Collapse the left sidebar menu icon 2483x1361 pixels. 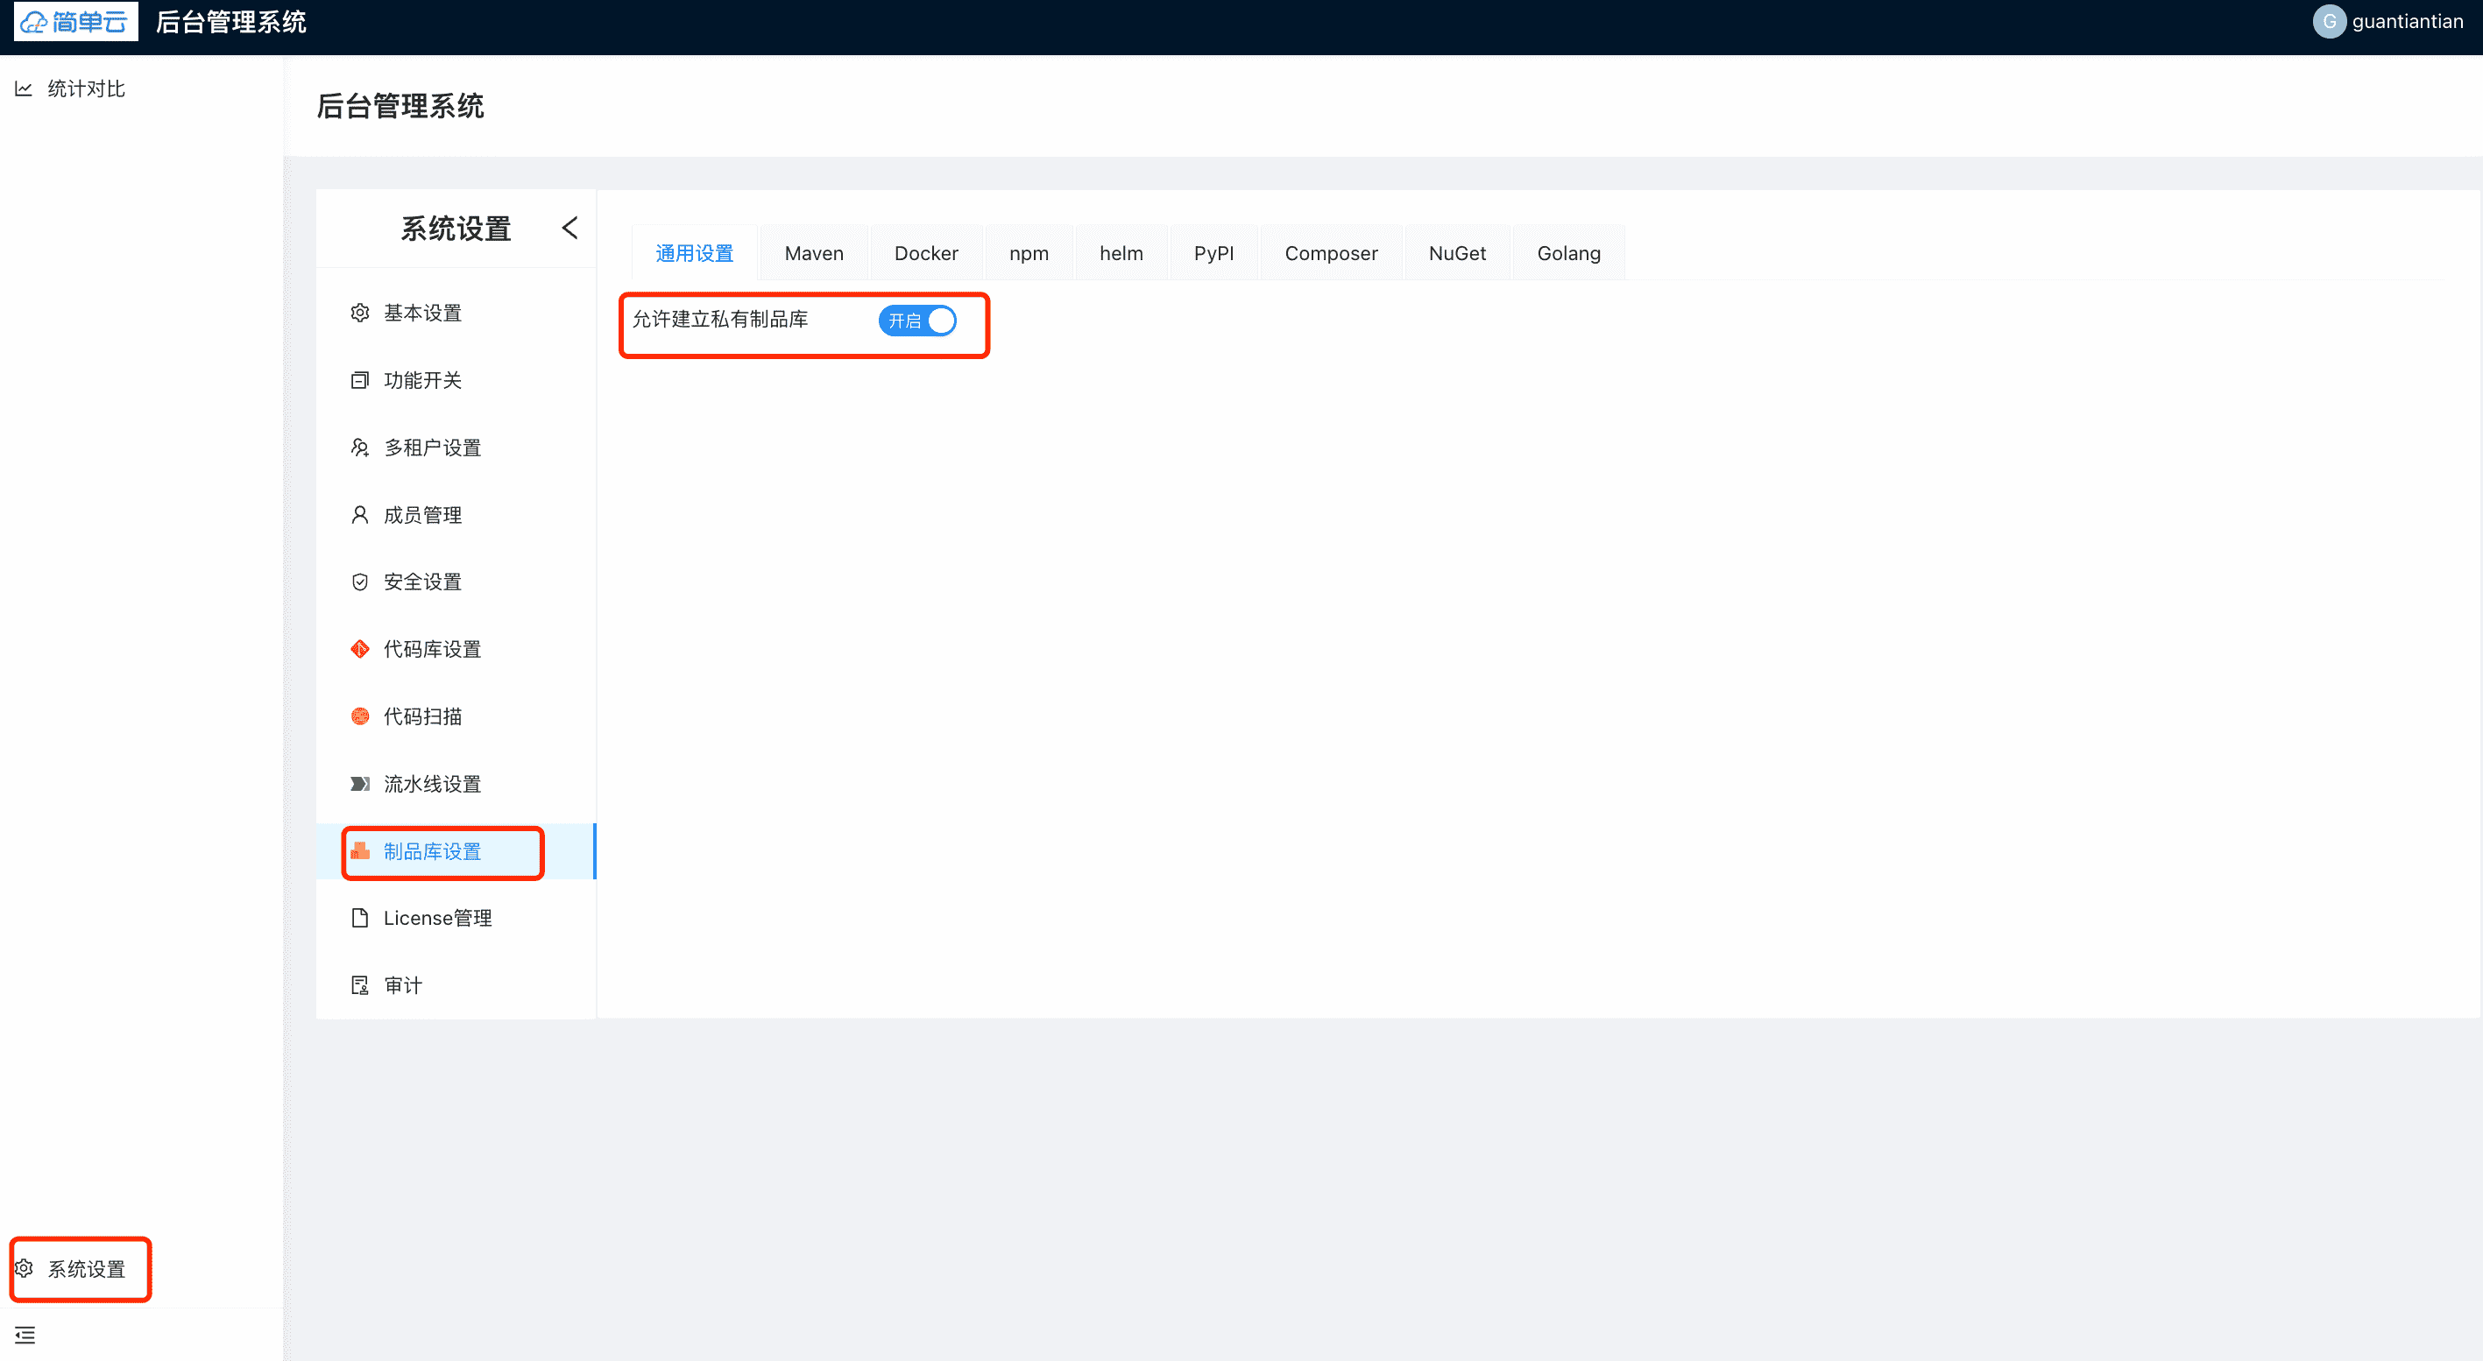pyautogui.click(x=25, y=1335)
